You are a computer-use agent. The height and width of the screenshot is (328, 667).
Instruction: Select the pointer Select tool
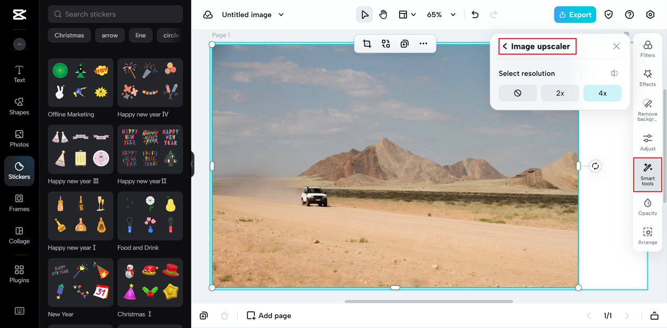pyautogui.click(x=364, y=15)
